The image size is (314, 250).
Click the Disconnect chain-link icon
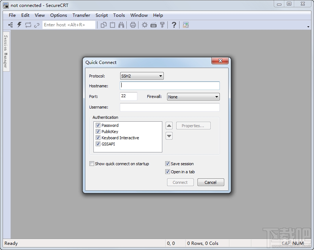37,25
